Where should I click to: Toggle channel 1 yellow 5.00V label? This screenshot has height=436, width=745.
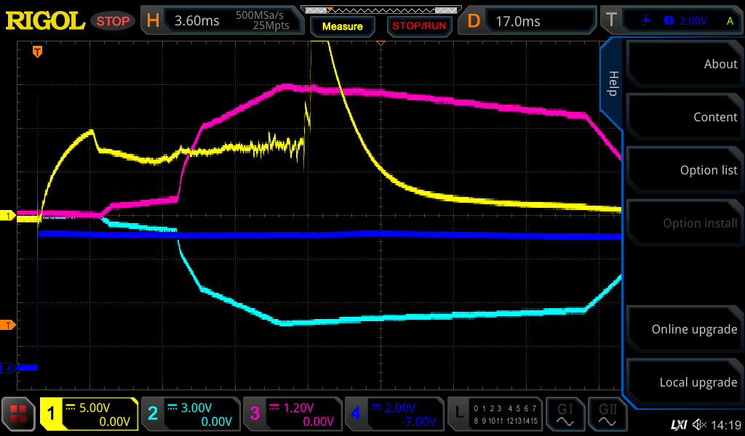click(x=89, y=414)
